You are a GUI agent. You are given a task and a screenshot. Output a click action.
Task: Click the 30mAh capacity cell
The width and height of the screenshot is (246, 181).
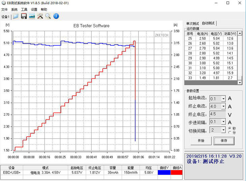click(x=113, y=173)
